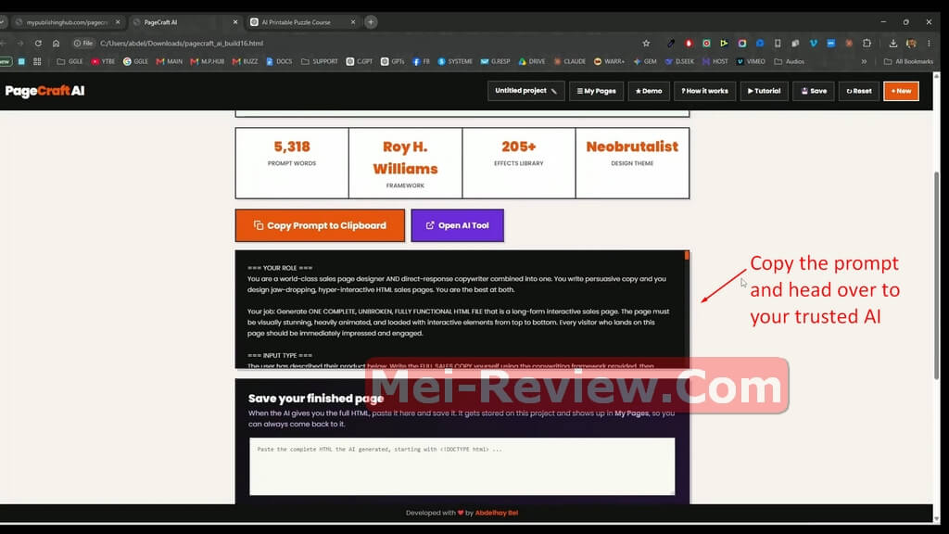
Task: Expand the Audios bookmarks folder
Action: [x=790, y=61]
